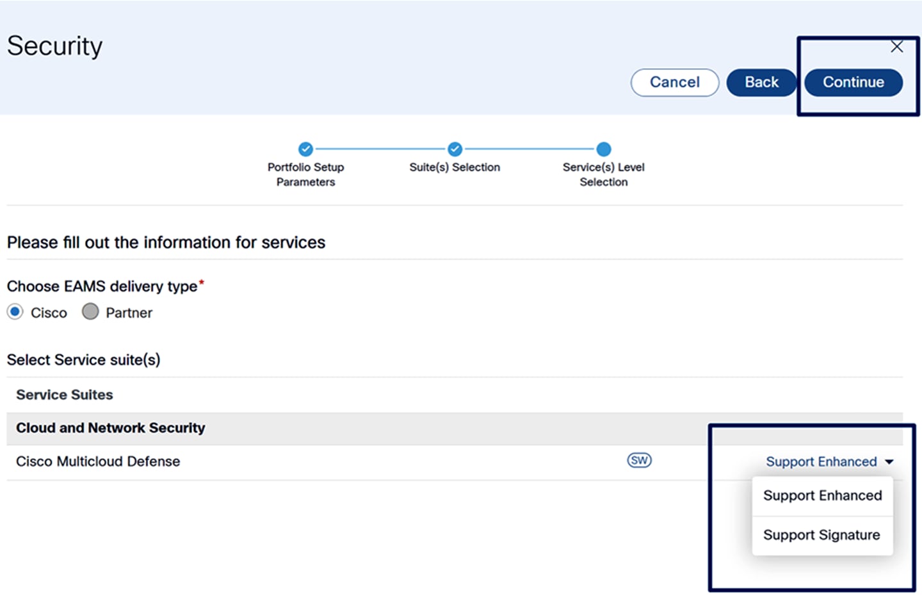Select the Cisco delivery type radio
922x610 pixels.
[15, 312]
